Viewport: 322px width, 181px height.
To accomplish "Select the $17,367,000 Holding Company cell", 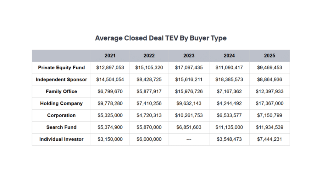I will (x=269, y=103).
